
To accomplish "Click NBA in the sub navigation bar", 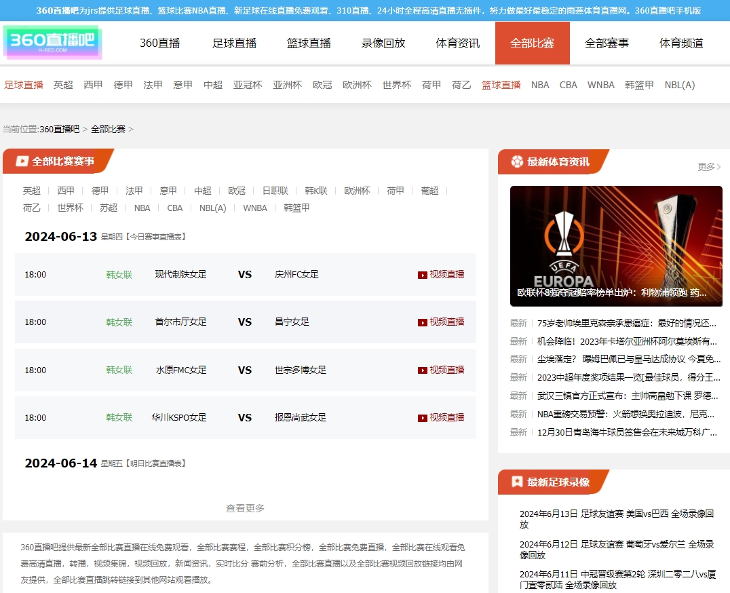I will click(540, 85).
